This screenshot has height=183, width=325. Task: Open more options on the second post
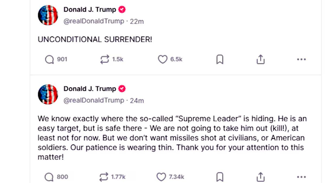tap(301, 177)
